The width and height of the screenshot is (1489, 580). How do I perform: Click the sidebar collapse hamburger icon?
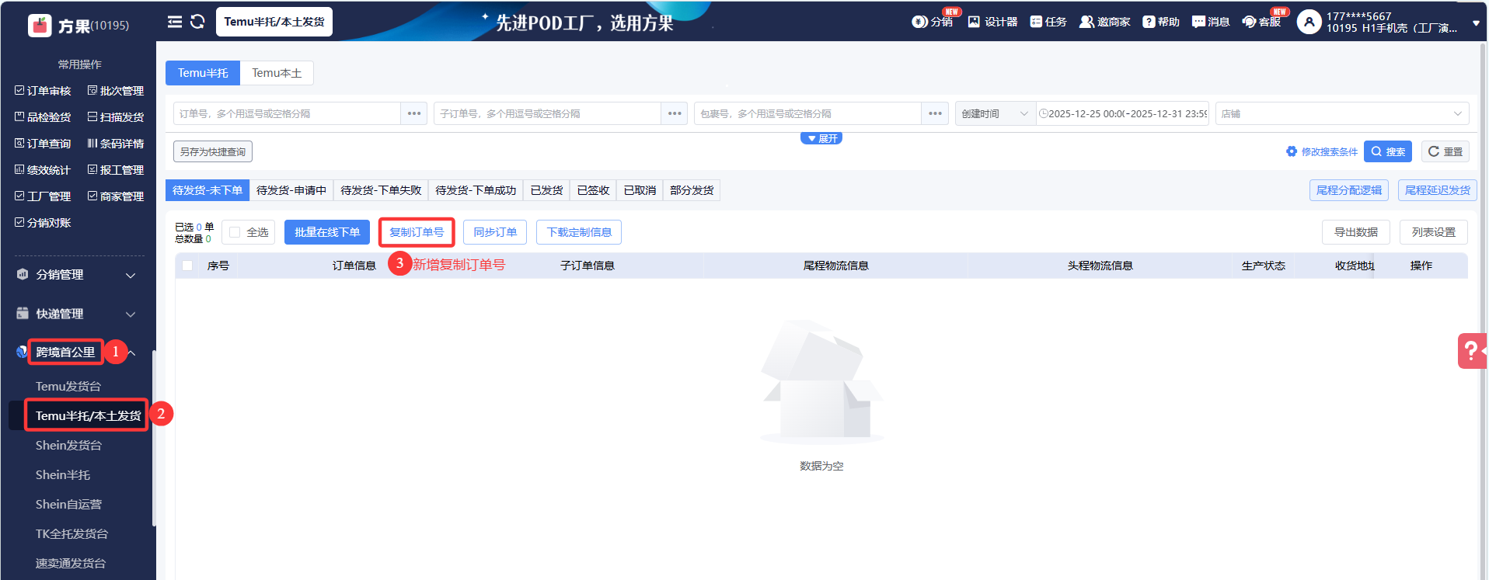click(175, 22)
